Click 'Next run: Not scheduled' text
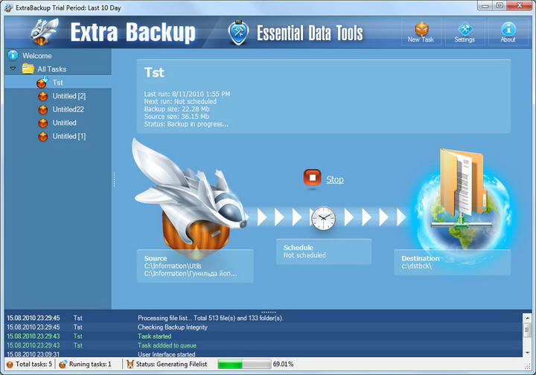 180,101
